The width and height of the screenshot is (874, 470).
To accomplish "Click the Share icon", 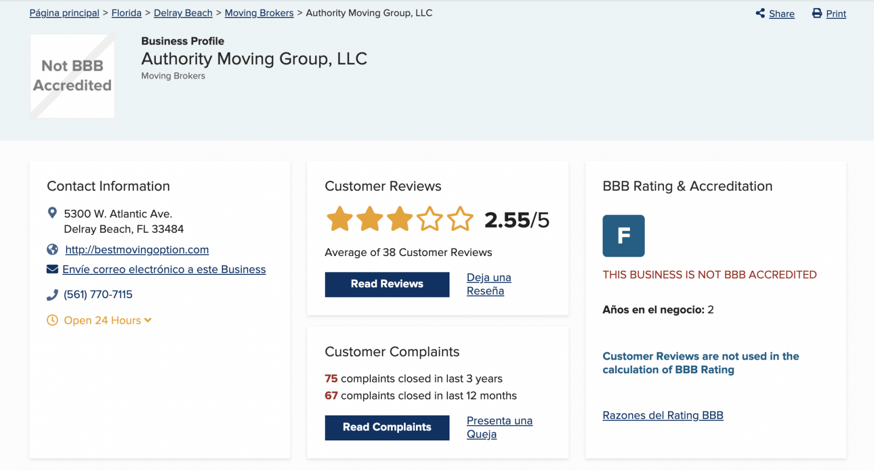I will 760,13.
